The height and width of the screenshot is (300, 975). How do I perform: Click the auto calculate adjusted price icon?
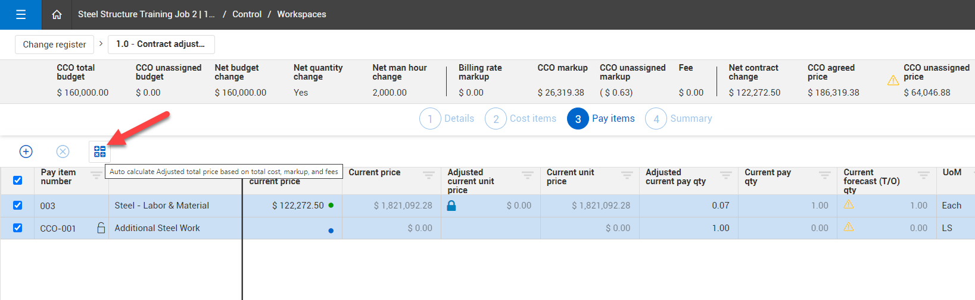[x=99, y=151]
